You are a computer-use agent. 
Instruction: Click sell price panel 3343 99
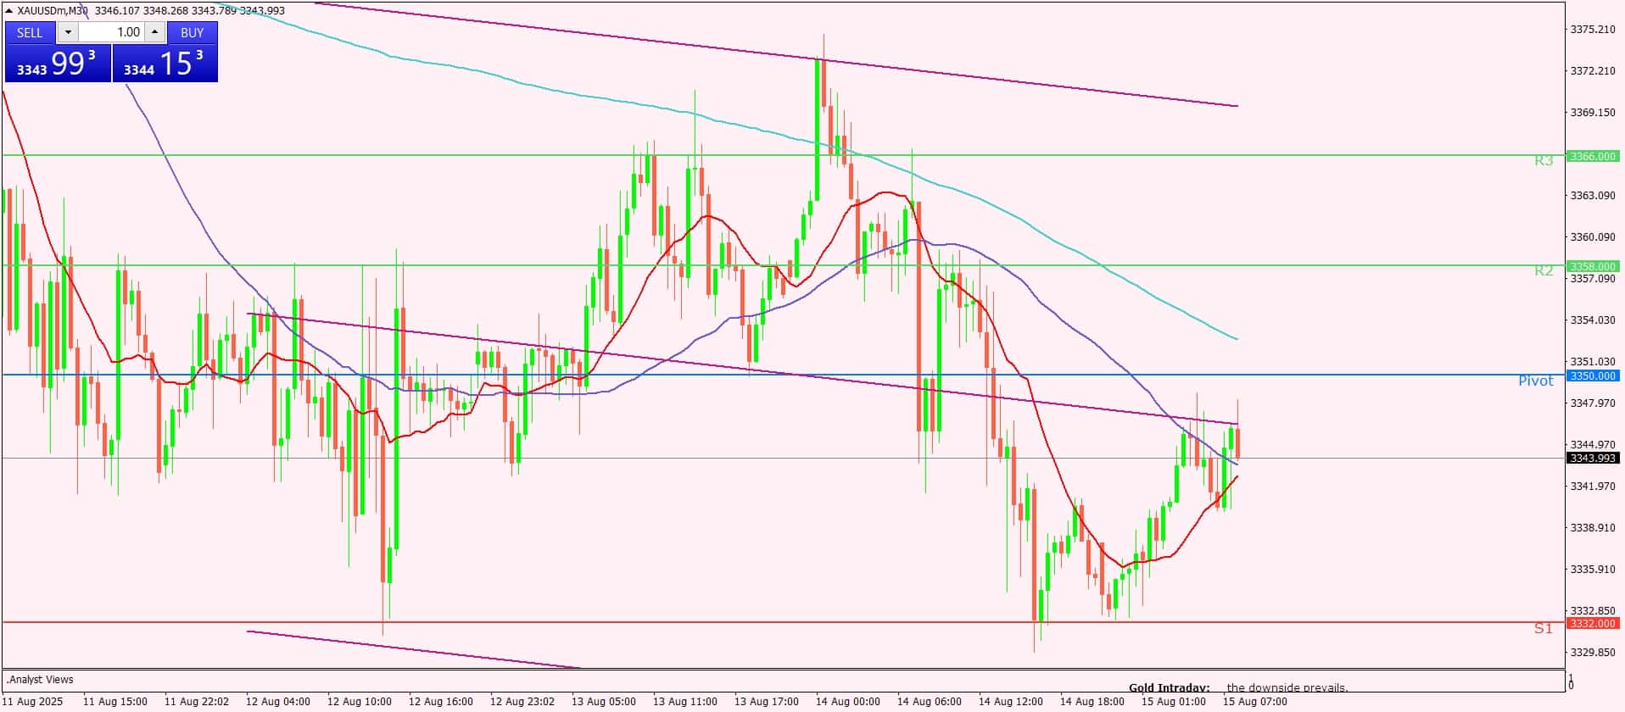click(58, 64)
